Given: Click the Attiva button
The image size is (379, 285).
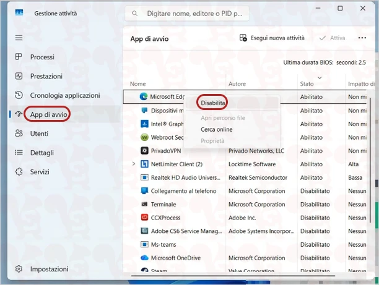Looking at the screenshot, I should [332, 38].
